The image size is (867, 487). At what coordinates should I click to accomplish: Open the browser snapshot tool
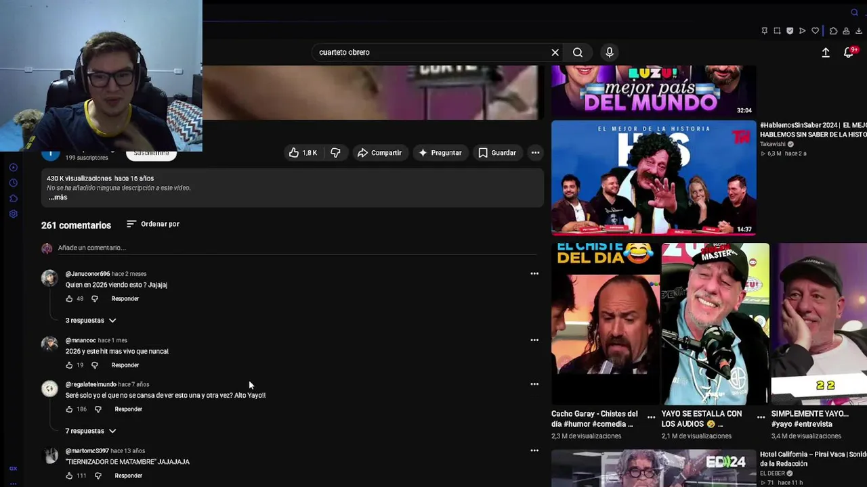click(777, 30)
